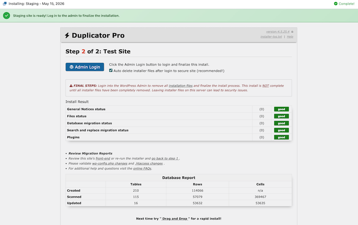Viewport: 358px width, 225px height.
Task: Click the Cells column header
Action: [260, 184]
